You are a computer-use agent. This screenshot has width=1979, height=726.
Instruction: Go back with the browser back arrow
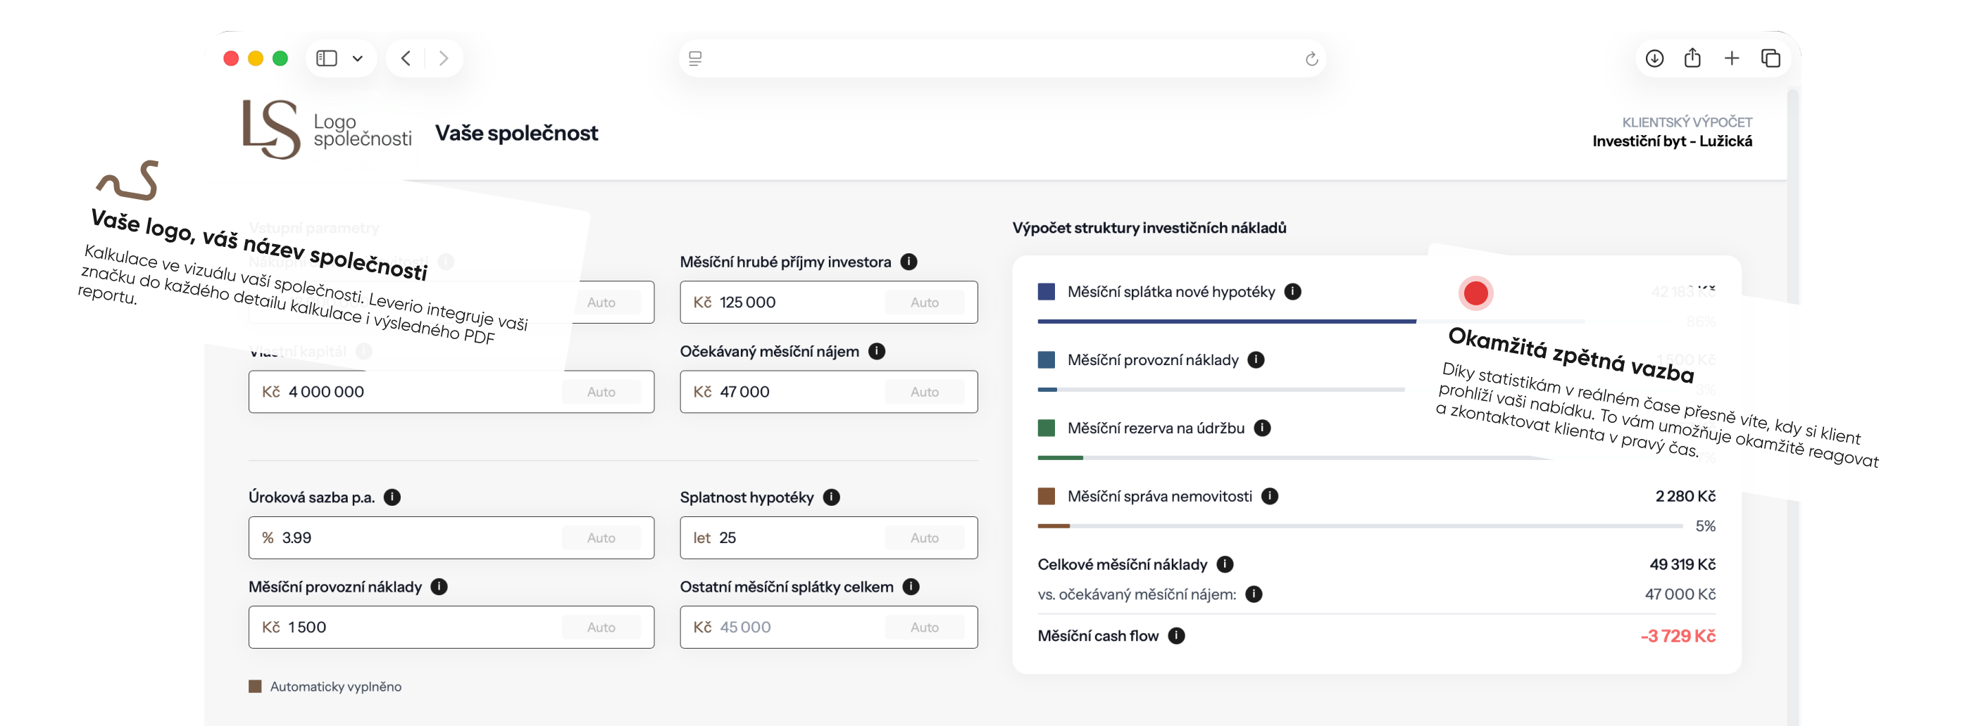pyautogui.click(x=406, y=58)
